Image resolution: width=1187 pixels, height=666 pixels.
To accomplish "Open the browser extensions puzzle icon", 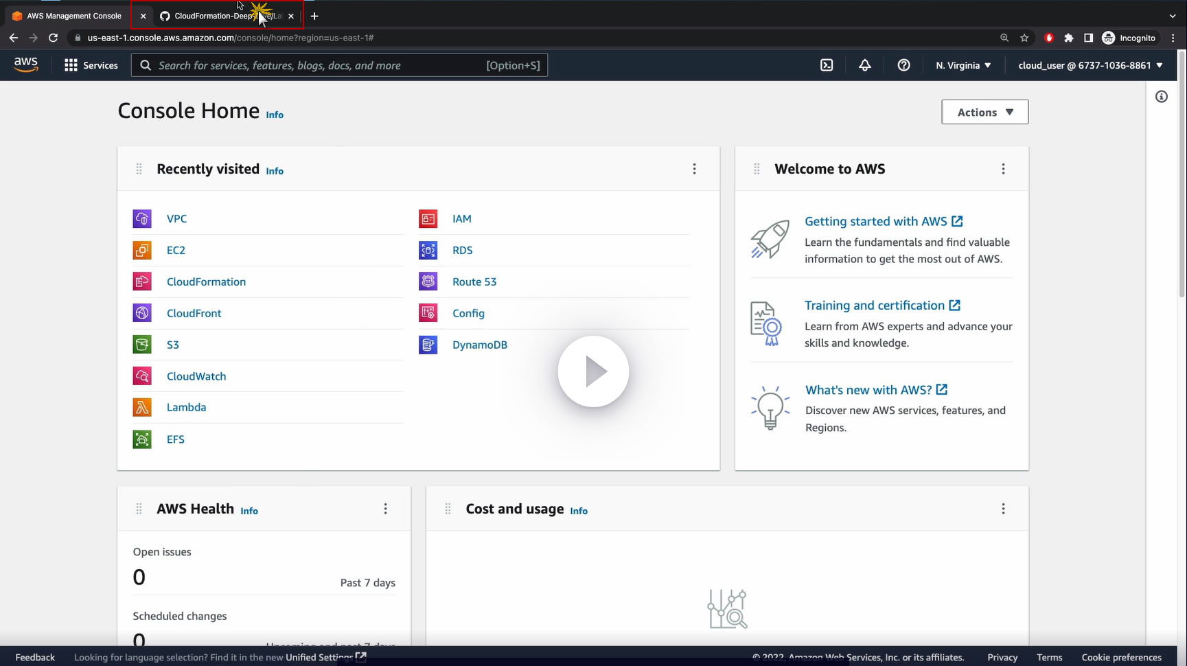I will point(1069,38).
